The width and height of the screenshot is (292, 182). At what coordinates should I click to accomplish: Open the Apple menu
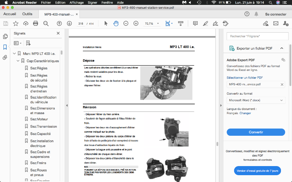coord(6,2)
